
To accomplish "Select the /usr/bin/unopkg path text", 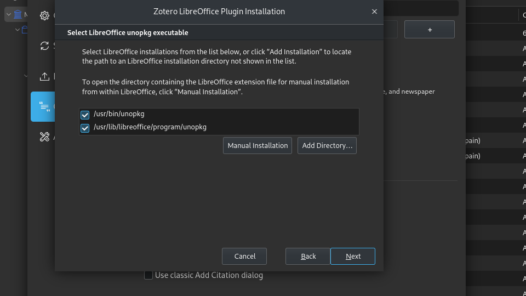I will coord(119,114).
